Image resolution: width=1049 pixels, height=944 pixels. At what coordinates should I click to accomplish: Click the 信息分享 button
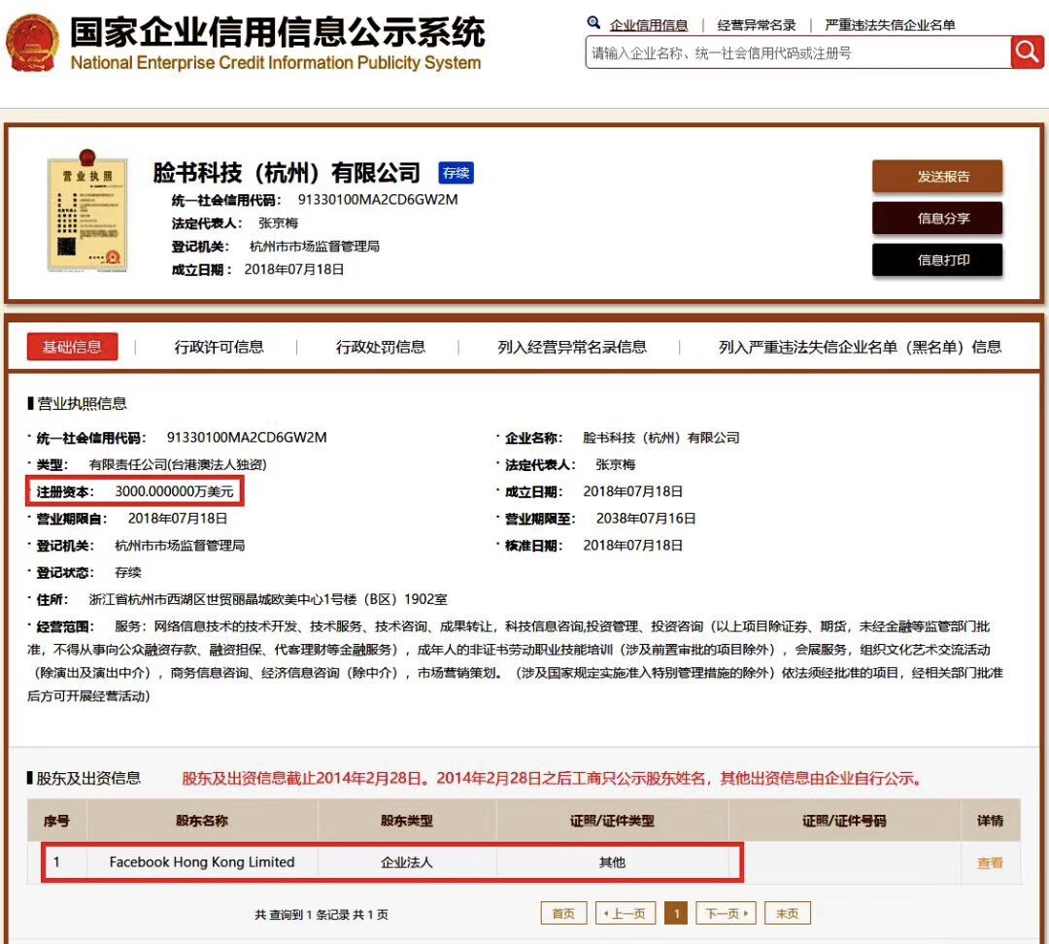coord(936,219)
